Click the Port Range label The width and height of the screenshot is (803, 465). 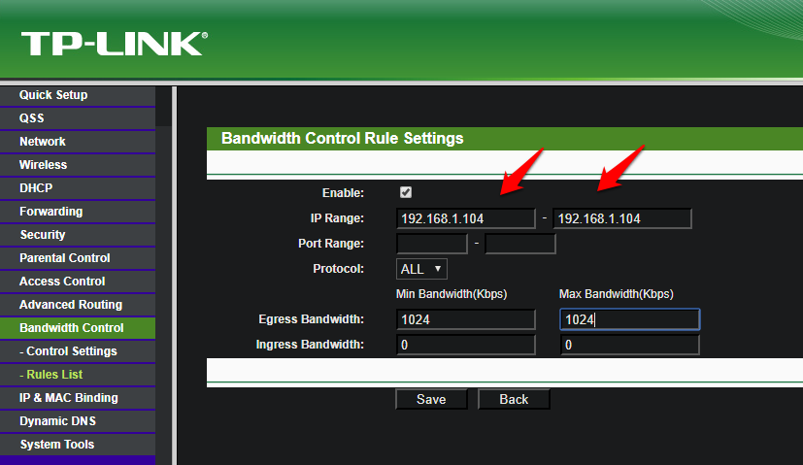click(331, 244)
